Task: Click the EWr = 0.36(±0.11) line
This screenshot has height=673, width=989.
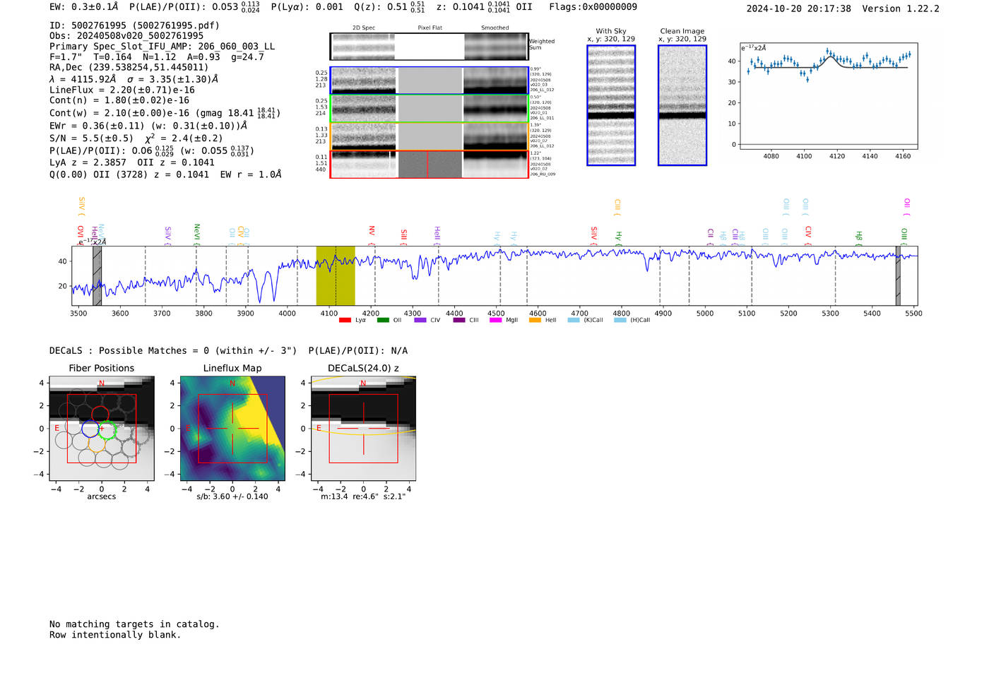Action: coord(148,126)
